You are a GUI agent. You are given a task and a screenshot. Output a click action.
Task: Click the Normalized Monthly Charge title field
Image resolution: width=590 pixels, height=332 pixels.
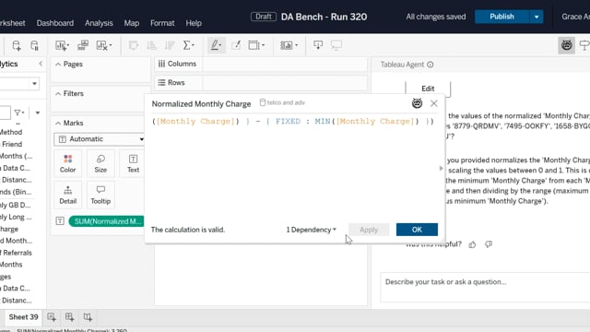(x=201, y=104)
